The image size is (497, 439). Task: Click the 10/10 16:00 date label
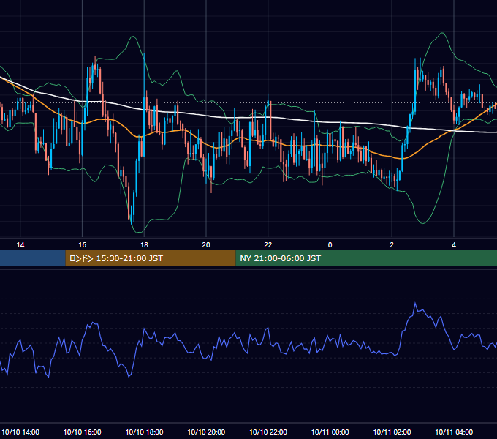click(x=83, y=432)
